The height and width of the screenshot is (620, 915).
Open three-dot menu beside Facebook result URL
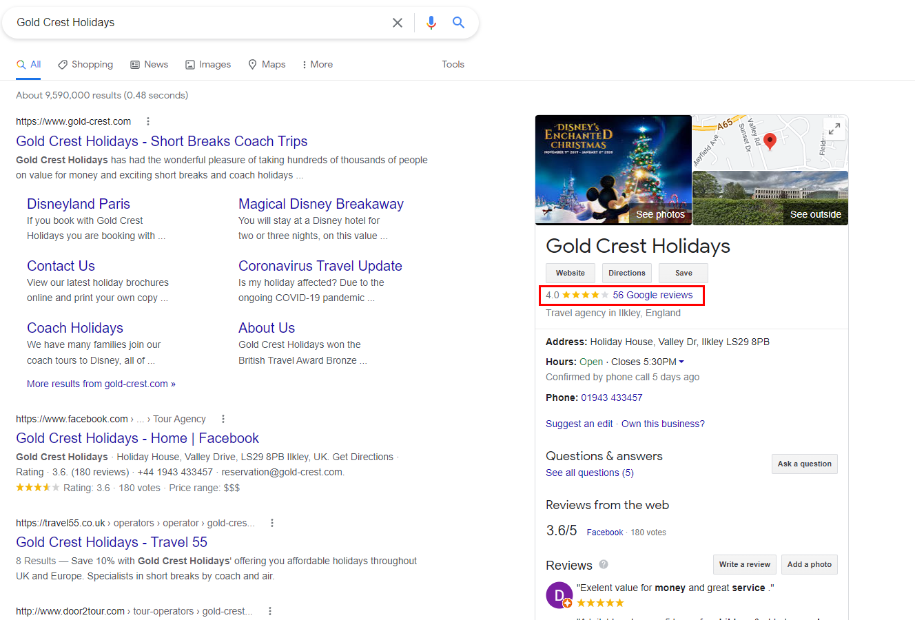point(223,419)
